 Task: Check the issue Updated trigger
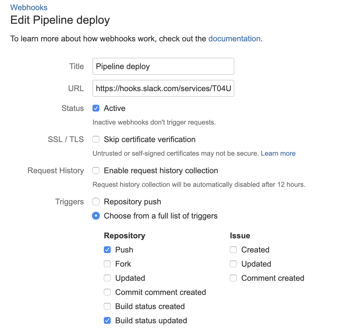point(233,264)
